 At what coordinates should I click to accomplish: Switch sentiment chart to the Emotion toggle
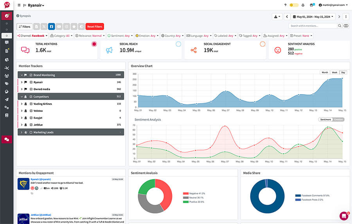click(x=338, y=120)
